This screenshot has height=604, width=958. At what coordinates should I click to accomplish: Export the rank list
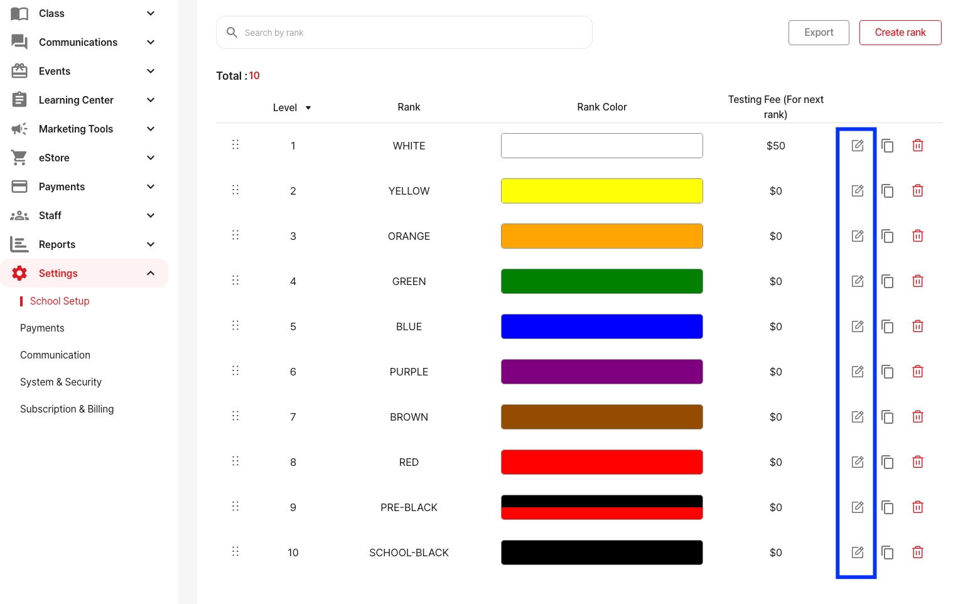tap(819, 32)
